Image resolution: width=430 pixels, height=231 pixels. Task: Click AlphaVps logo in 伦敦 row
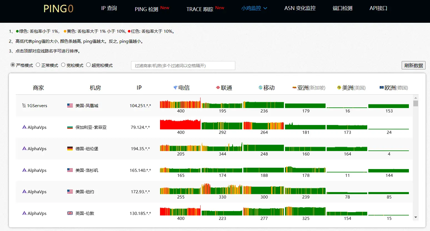(24, 213)
